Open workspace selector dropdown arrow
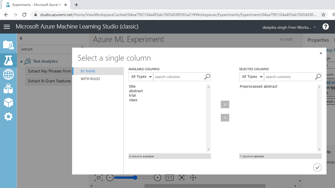Viewport: 335px width, 188px height. click(x=315, y=27)
